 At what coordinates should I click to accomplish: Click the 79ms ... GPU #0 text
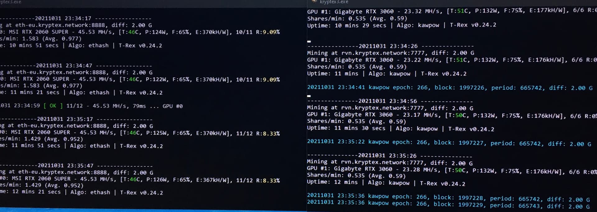pyautogui.click(x=158, y=106)
